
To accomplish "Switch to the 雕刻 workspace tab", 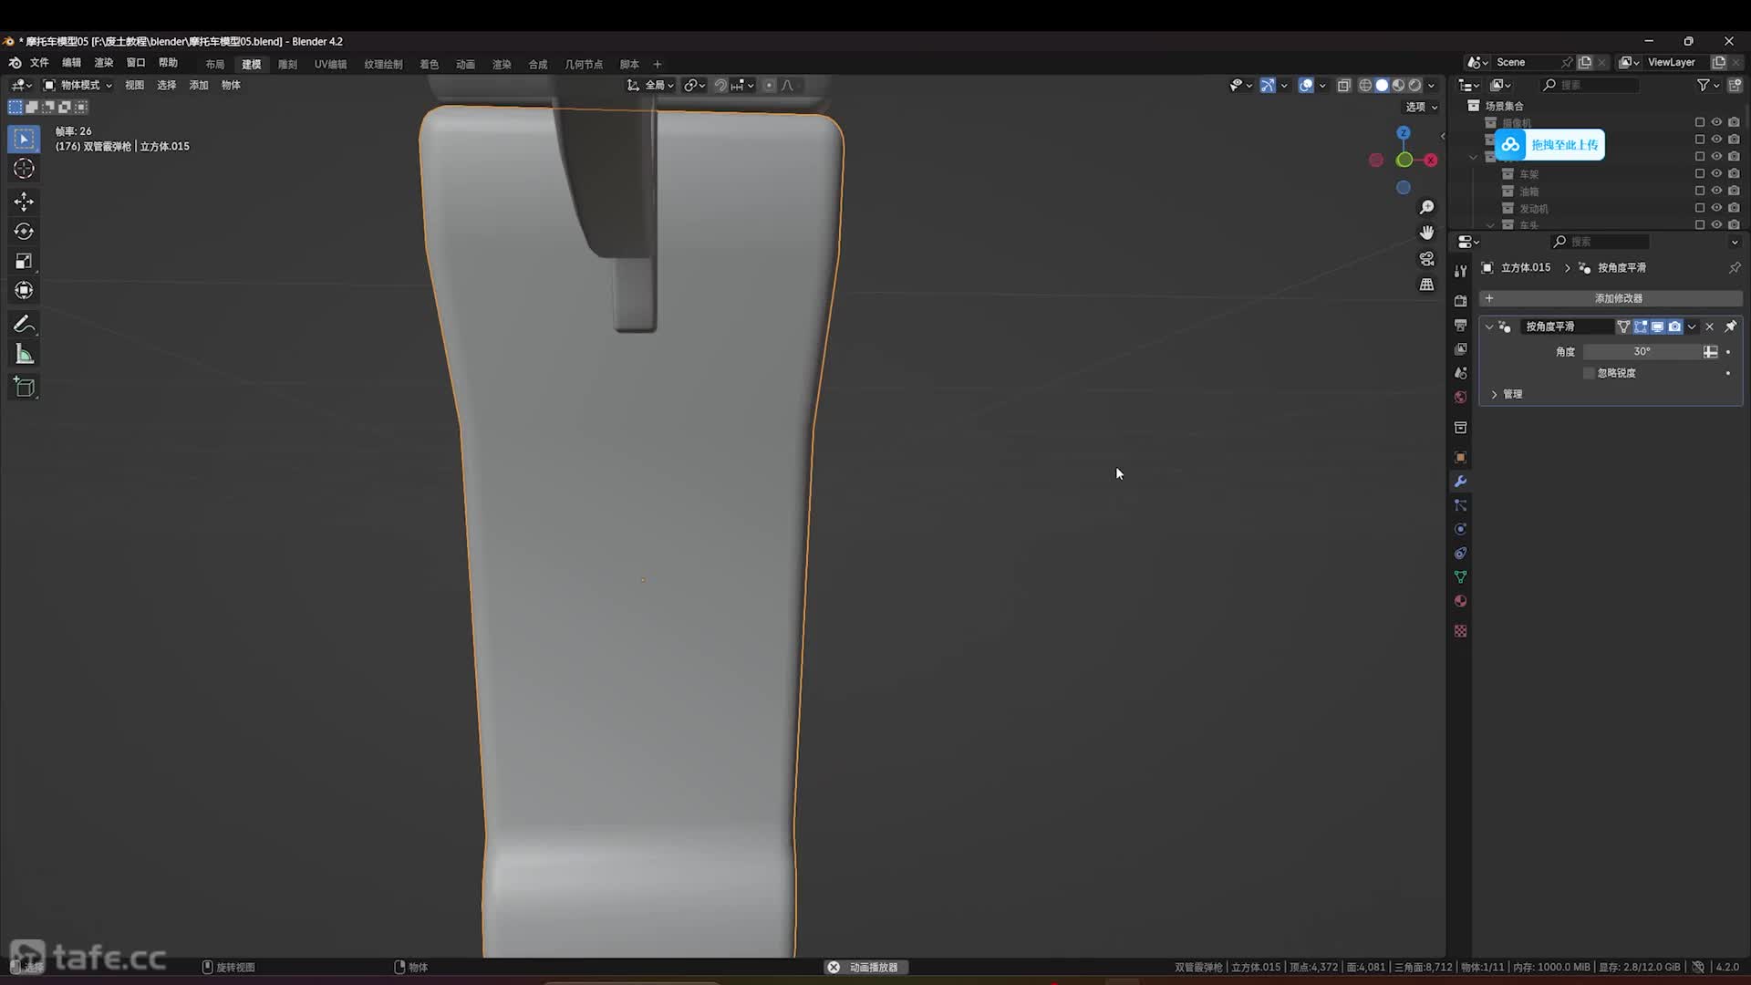I will pos(287,64).
